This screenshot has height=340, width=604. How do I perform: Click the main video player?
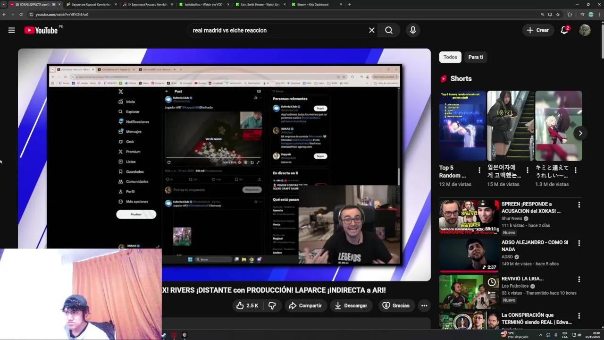coord(224,164)
